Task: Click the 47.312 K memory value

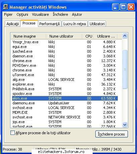Action: [x=108, y=75]
